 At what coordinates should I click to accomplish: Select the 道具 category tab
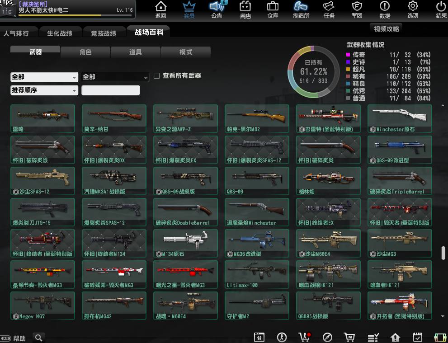pyautogui.click(x=136, y=52)
